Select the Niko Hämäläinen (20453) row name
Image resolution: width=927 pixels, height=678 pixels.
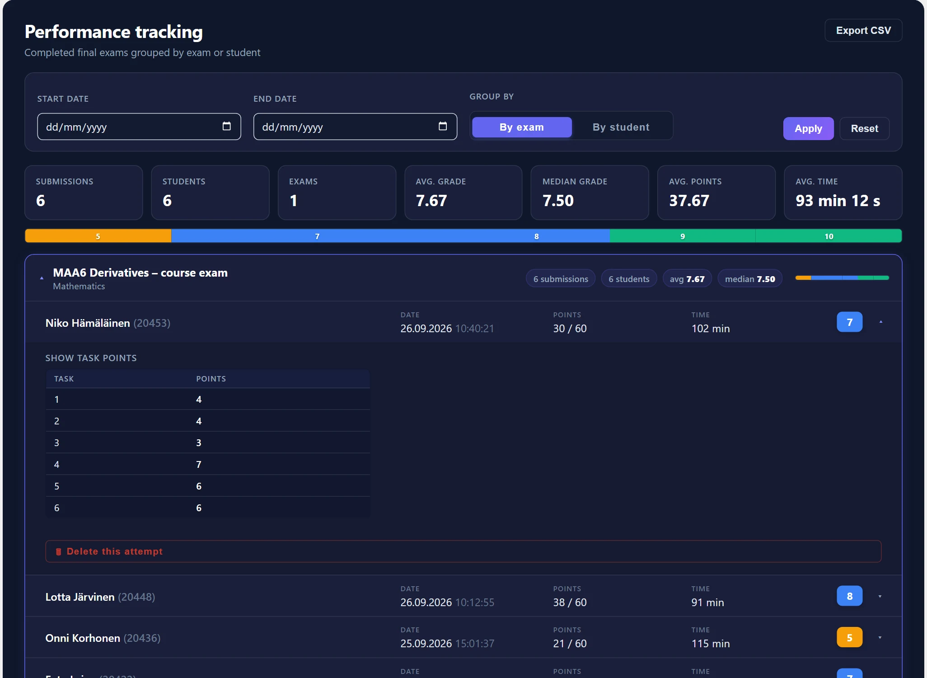click(x=108, y=323)
